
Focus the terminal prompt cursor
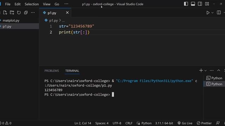(113, 94)
